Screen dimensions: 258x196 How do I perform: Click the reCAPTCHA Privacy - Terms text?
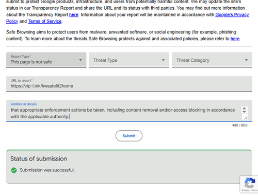coord(250,190)
